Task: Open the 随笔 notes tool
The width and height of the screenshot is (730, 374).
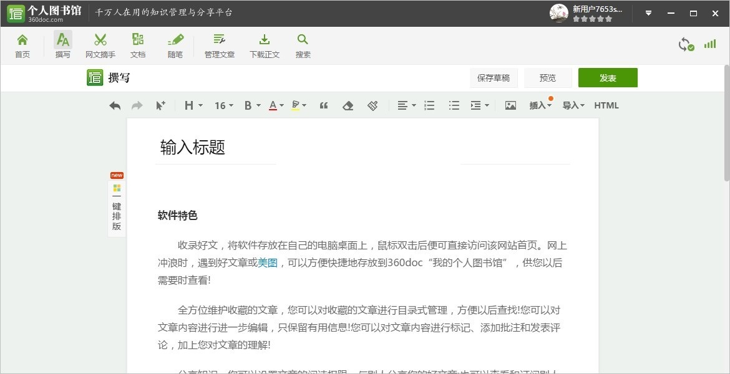Action: pyautogui.click(x=175, y=45)
